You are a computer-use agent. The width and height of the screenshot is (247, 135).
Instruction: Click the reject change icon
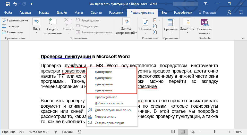(155, 20)
